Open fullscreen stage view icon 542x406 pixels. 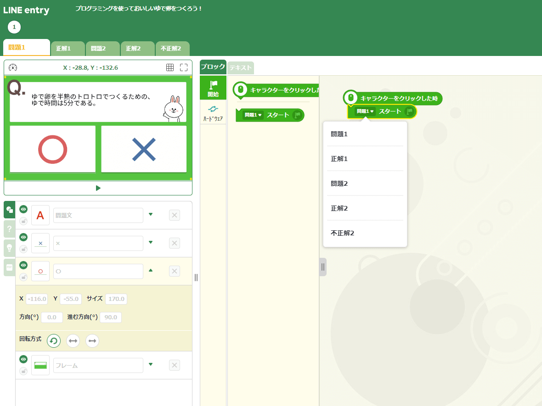184,67
